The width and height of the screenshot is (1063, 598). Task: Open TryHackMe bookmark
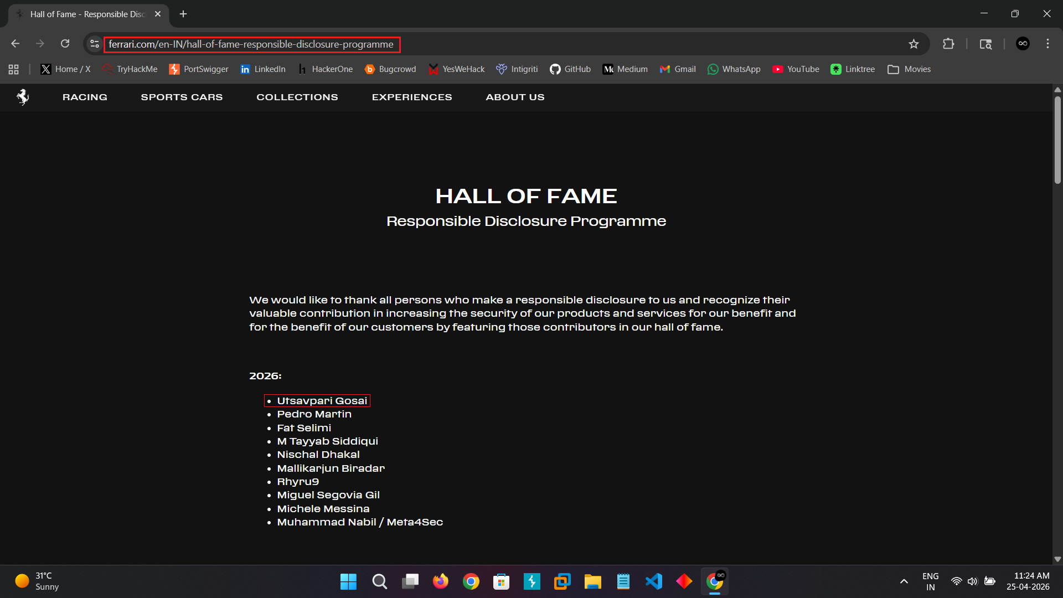(130, 69)
